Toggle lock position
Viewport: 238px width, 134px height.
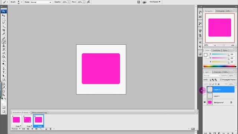tap(216, 84)
